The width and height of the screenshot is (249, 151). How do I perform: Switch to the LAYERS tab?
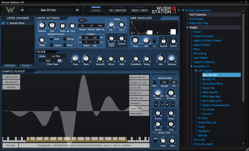click(96, 10)
